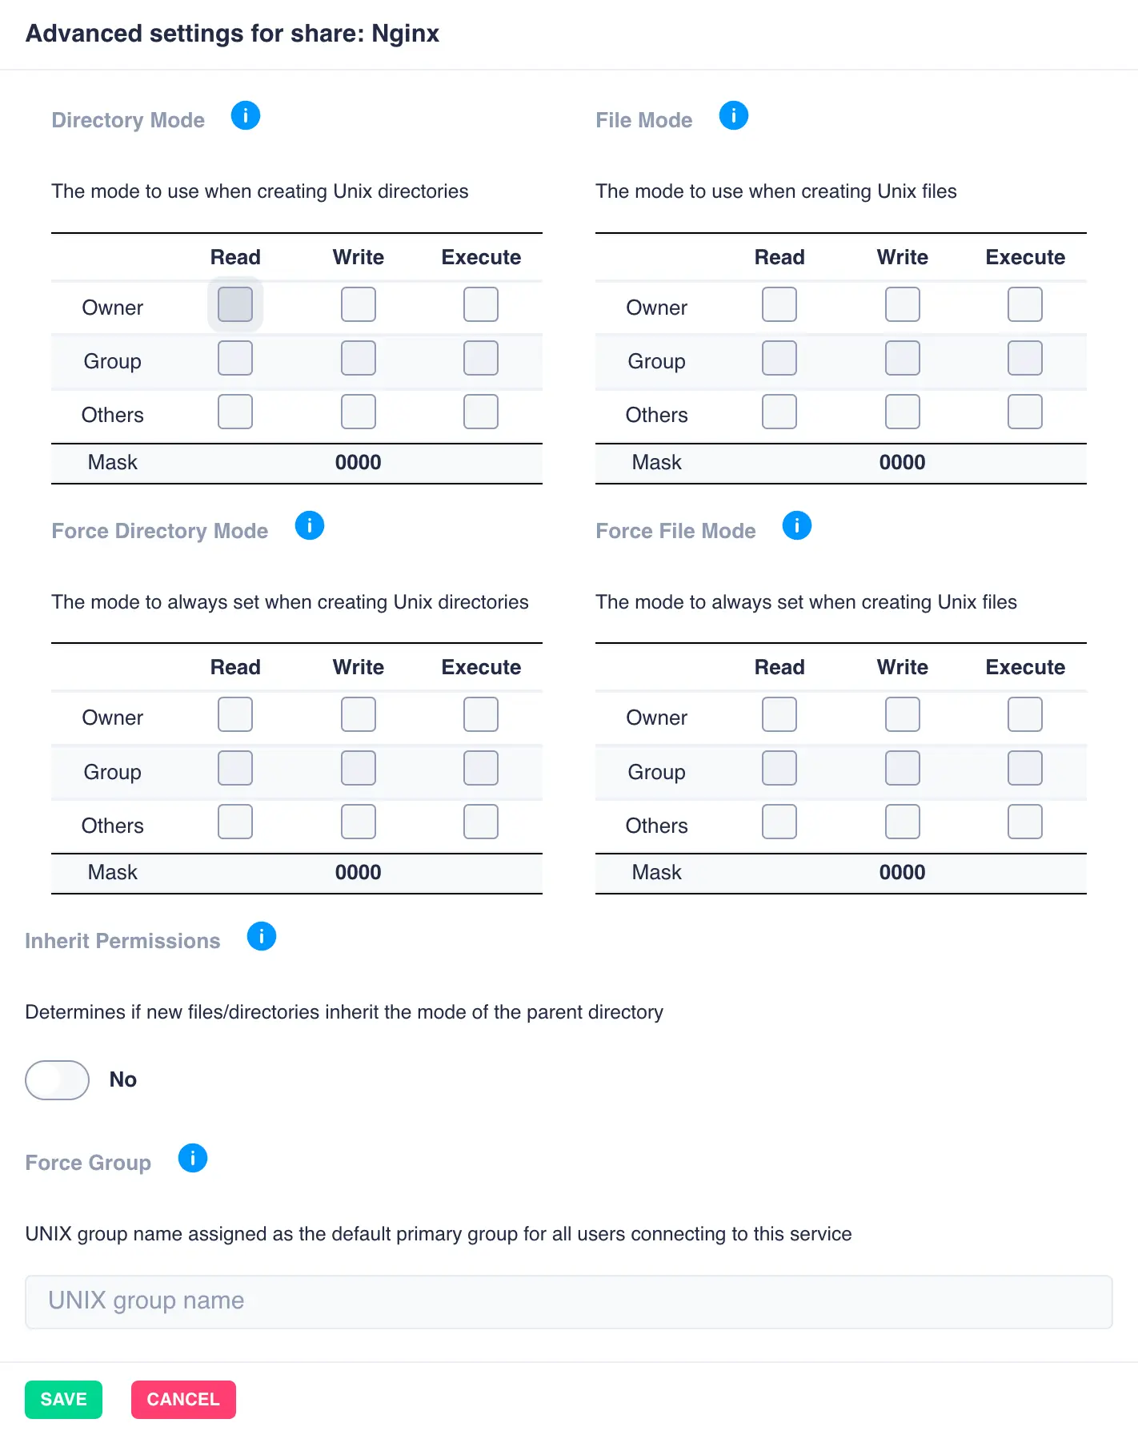Open the Force Directory Mode info tooltip
Viewport: 1138px width, 1435px height.
[x=309, y=526]
